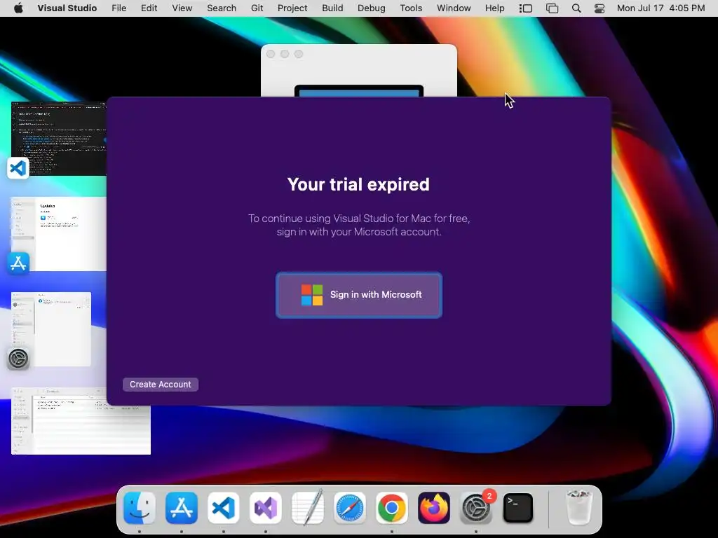
Task: Switch to App Store Updates window thumbnail
Action: point(59,234)
